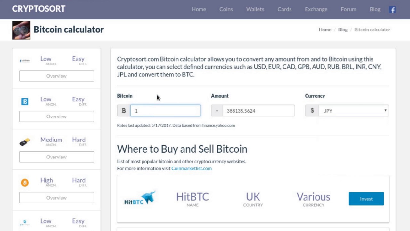Click the black and yellow card icon
The width and height of the screenshot is (410, 231).
pyautogui.click(x=25, y=142)
